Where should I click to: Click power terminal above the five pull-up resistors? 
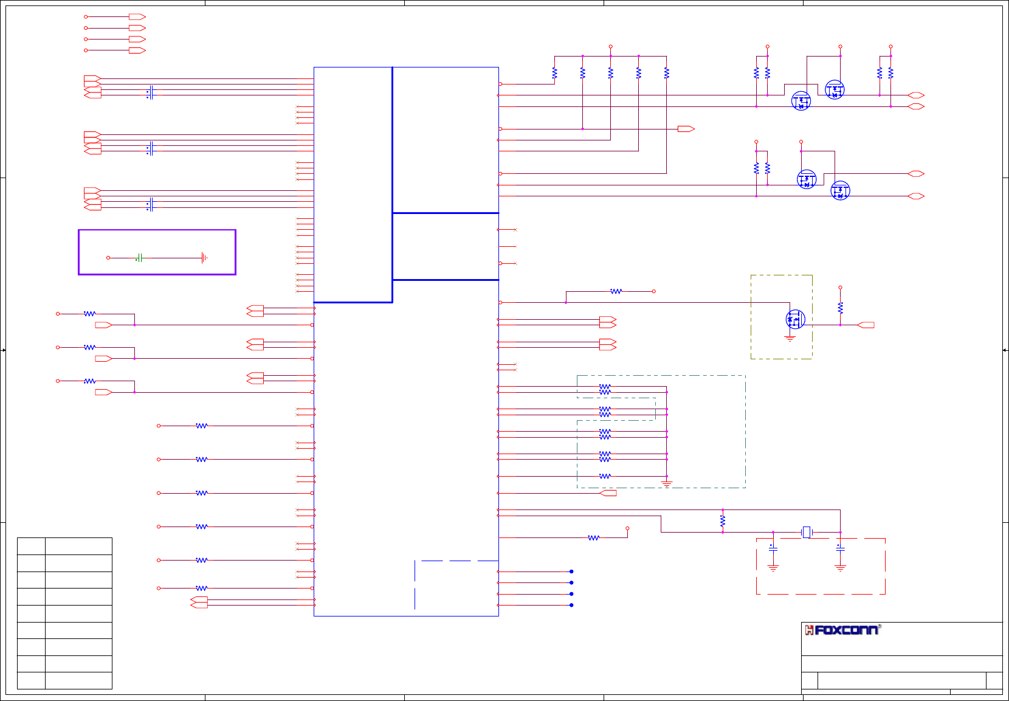point(611,47)
